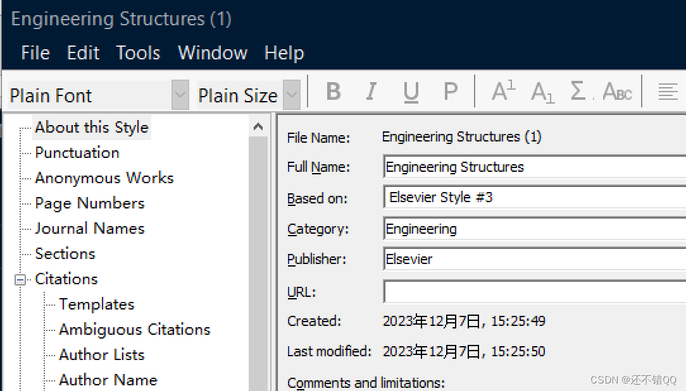Apply Underline formatting from toolbar
Viewport: 686px width, 391px height.
pyautogui.click(x=411, y=92)
